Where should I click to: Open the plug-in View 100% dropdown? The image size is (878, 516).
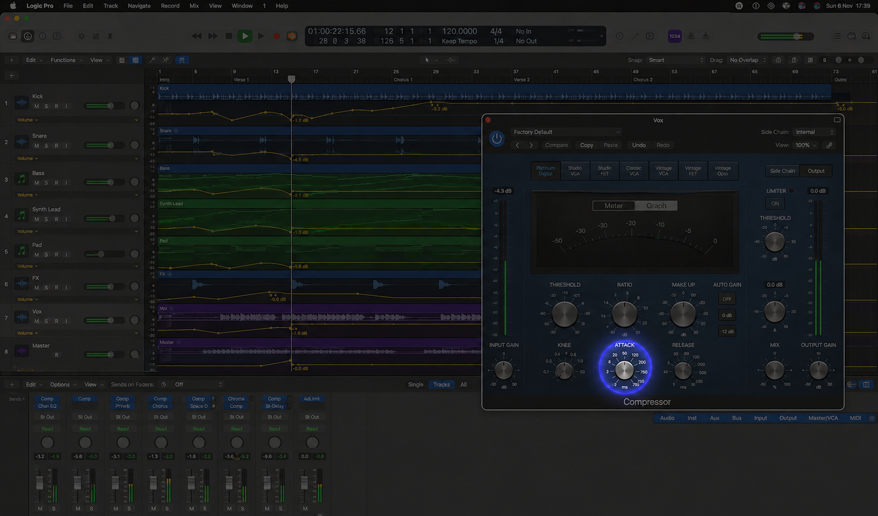[x=806, y=145]
